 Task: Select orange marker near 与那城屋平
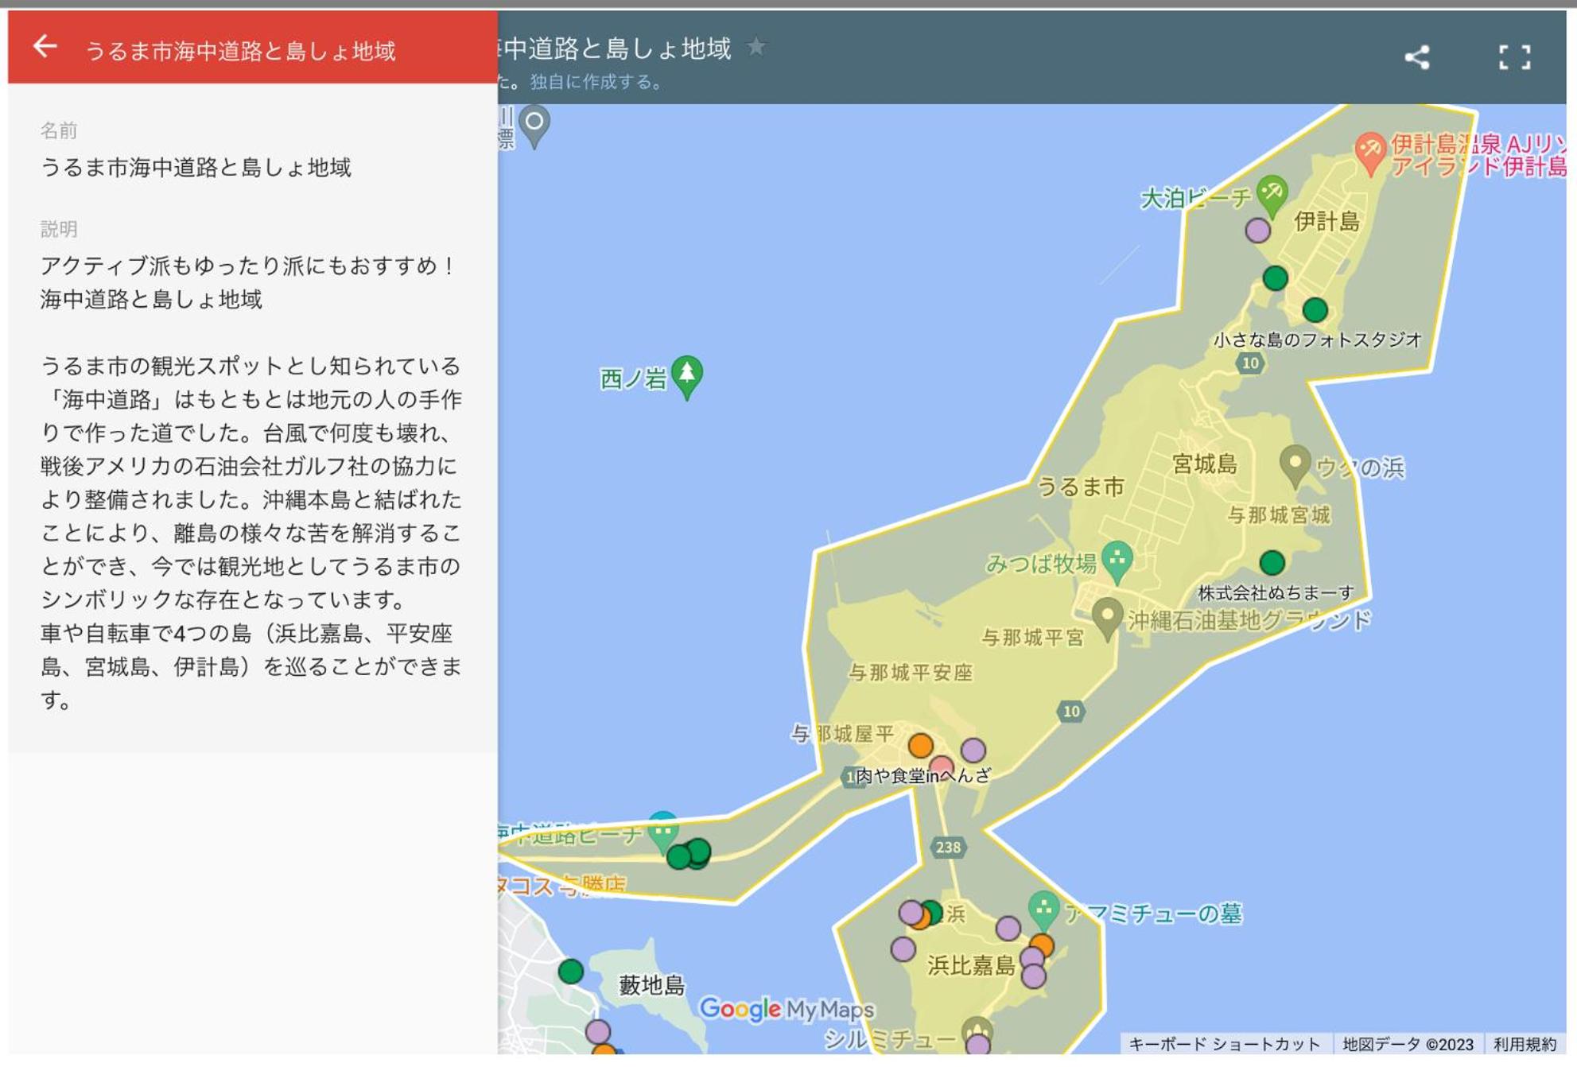[x=920, y=745]
